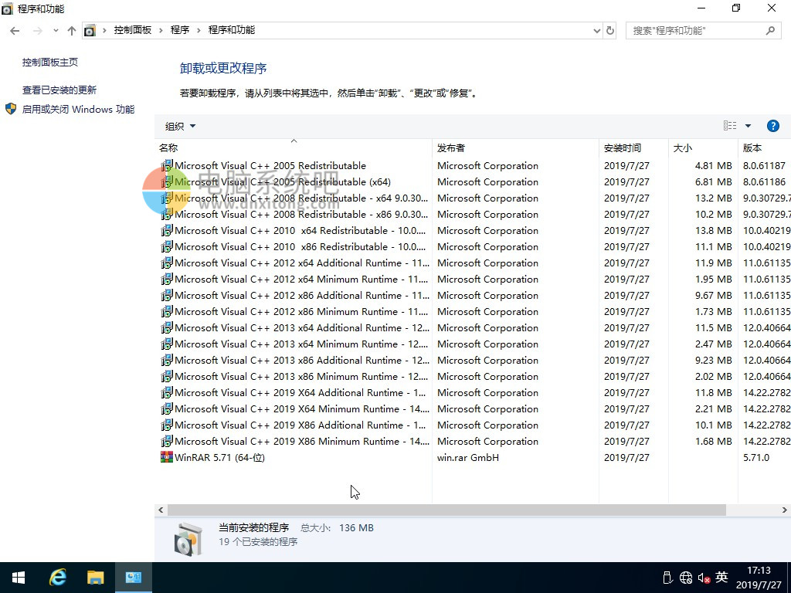The width and height of the screenshot is (791, 593).
Task: Select 2012 x86 Minimum Runtime icon
Action: (x=167, y=311)
